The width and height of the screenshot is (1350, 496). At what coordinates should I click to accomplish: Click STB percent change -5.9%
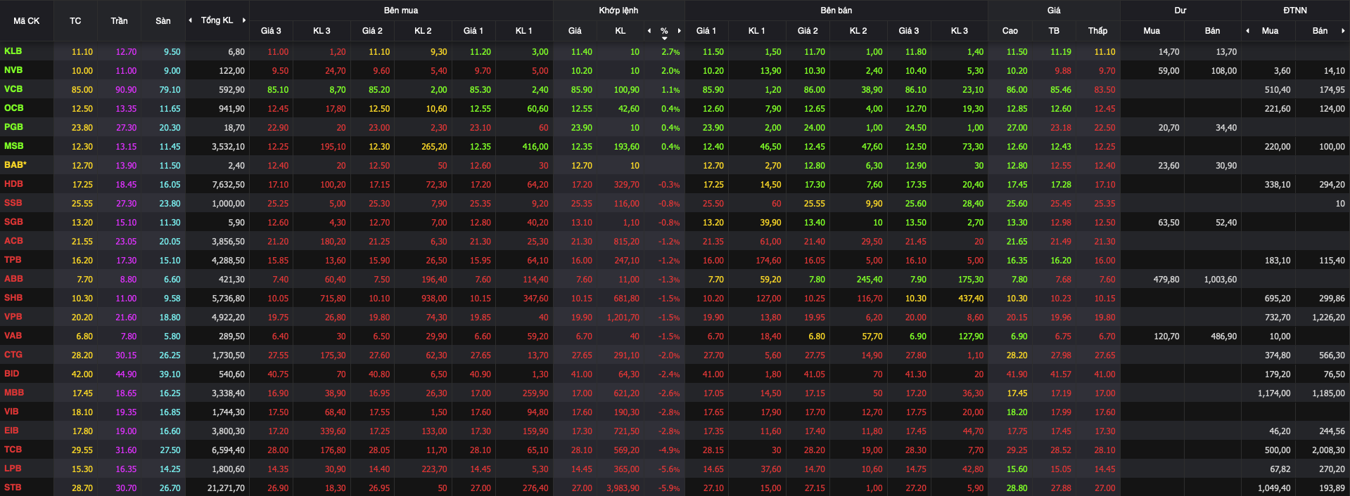click(669, 488)
